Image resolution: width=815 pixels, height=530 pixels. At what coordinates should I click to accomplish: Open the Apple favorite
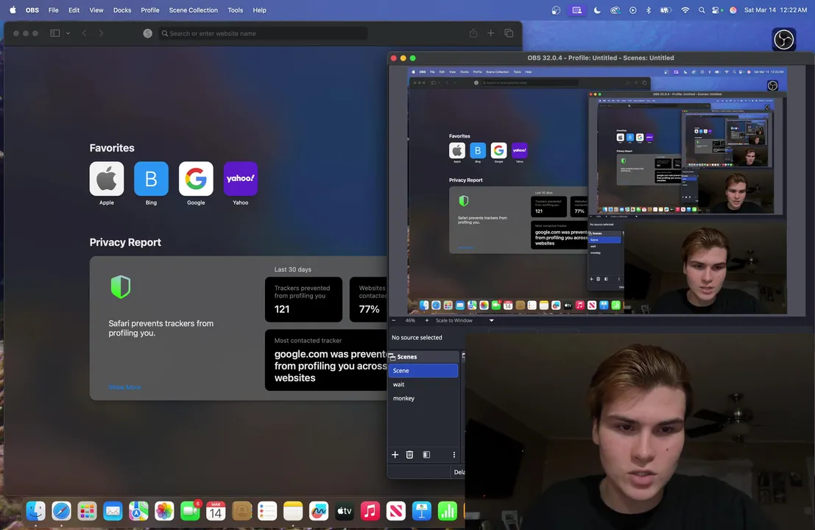[x=107, y=179]
